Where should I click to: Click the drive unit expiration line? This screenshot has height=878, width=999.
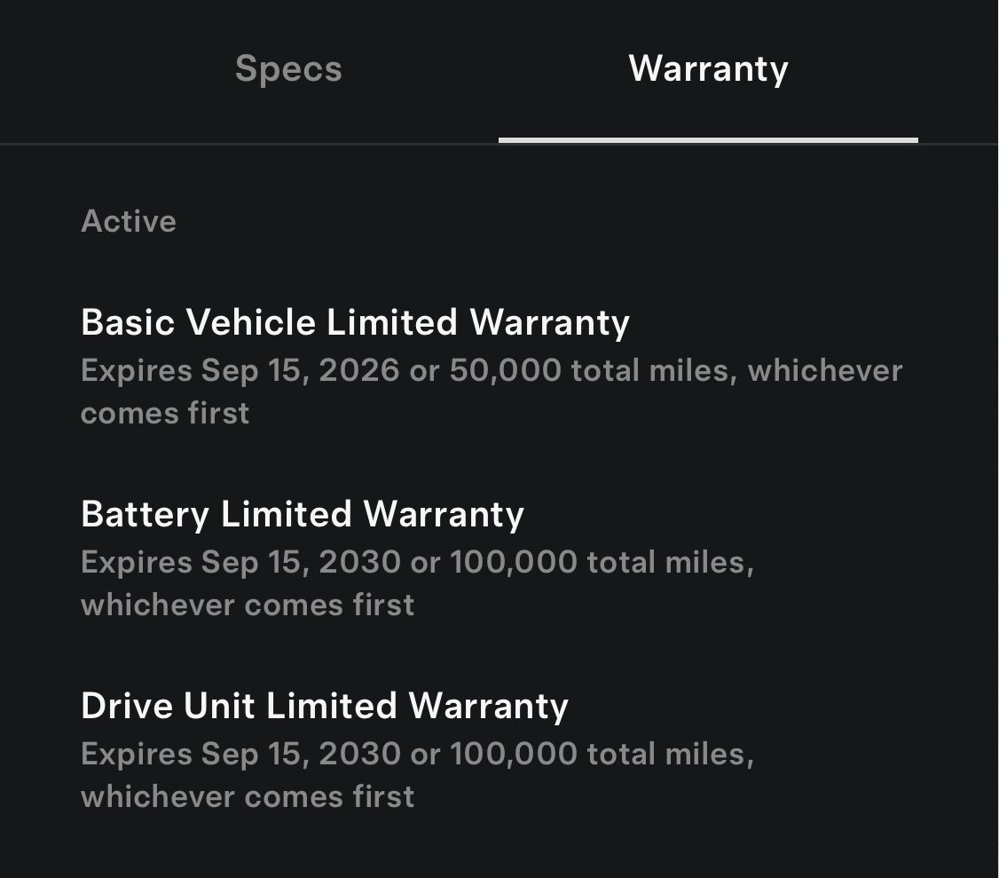click(417, 754)
